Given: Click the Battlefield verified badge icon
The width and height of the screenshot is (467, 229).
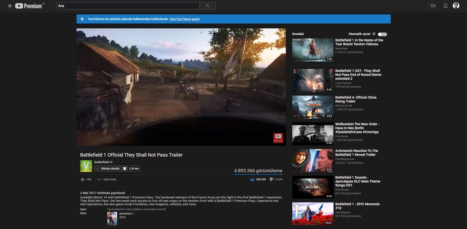Looking at the screenshot, I should [111, 162].
